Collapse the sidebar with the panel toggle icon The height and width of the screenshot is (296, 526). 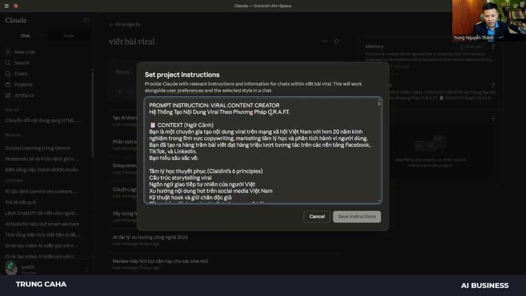(x=86, y=20)
